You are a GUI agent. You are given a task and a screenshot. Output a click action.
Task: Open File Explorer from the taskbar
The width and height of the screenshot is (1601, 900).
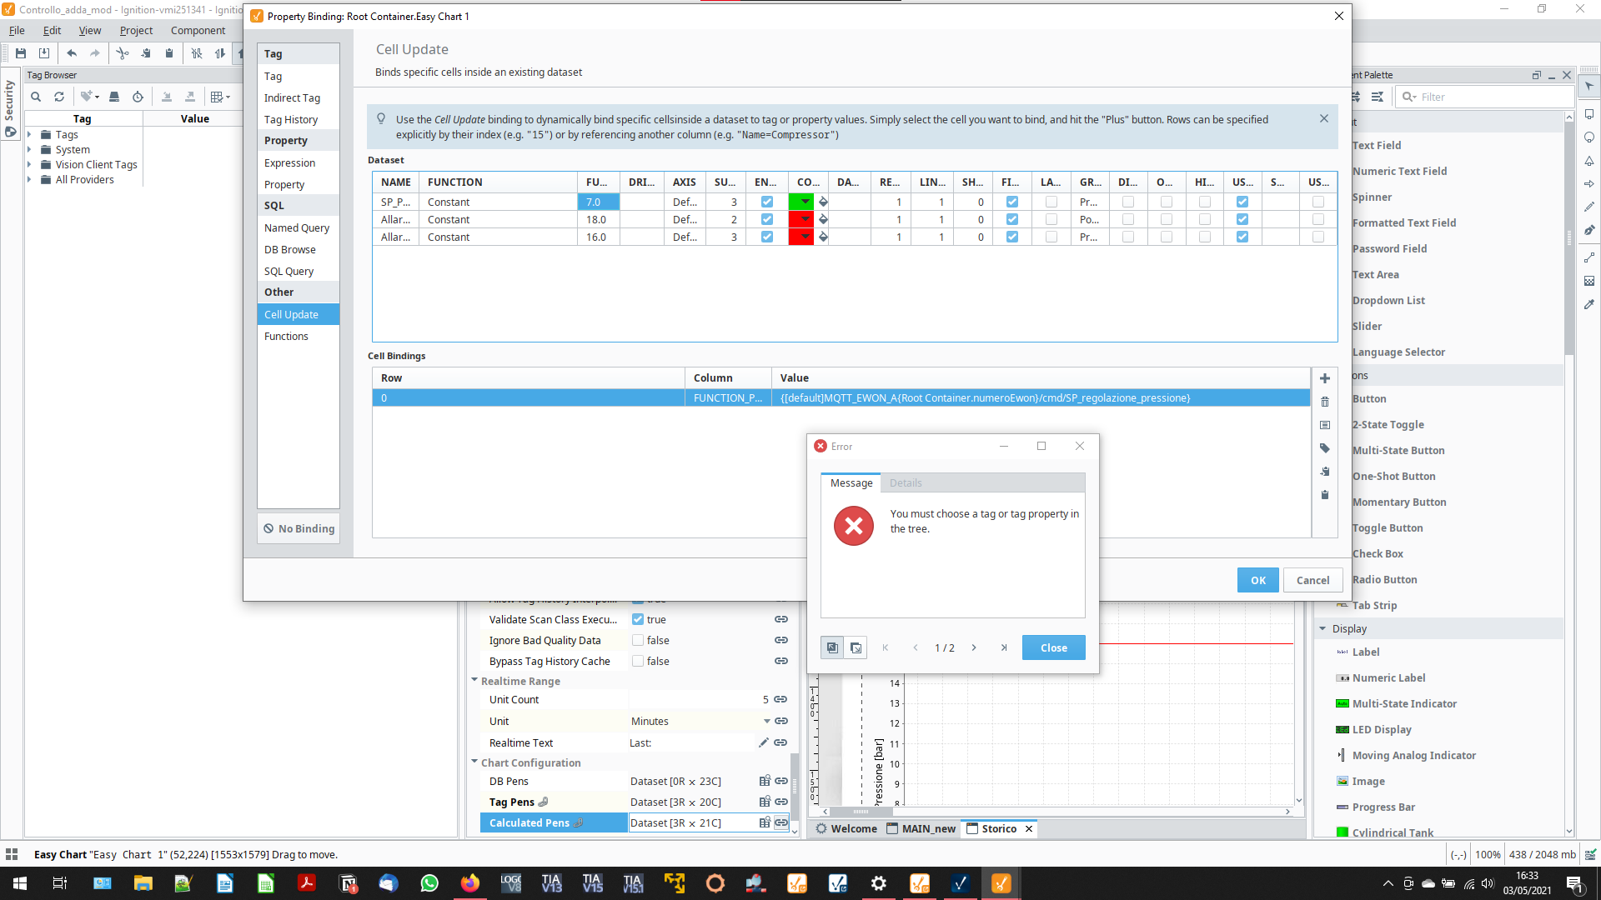coord(143,883)
